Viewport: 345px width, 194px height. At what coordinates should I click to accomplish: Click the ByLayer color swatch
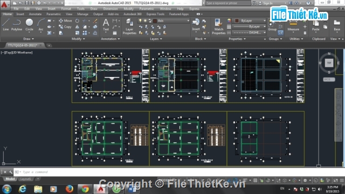237,20
